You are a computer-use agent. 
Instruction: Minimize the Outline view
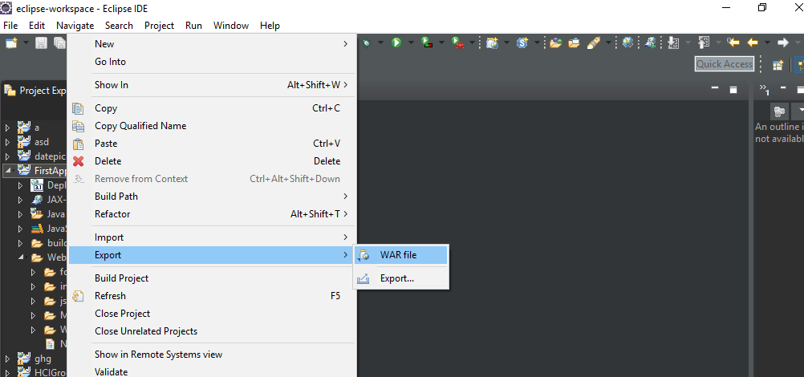(x=782, y=88)
